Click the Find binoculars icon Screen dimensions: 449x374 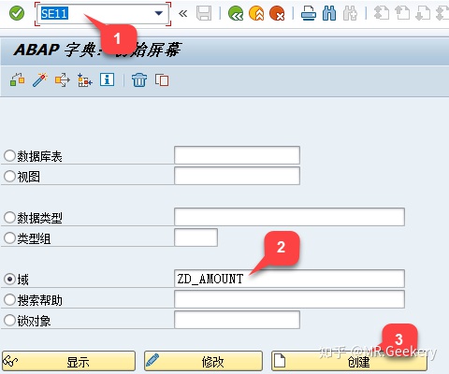click(329, 14)
